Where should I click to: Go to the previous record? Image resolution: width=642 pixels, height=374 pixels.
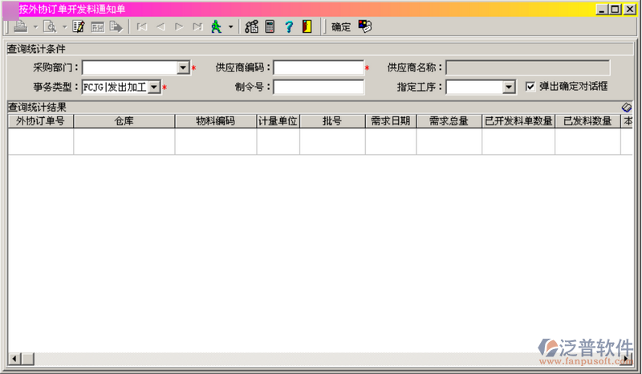tap(160, 27)
